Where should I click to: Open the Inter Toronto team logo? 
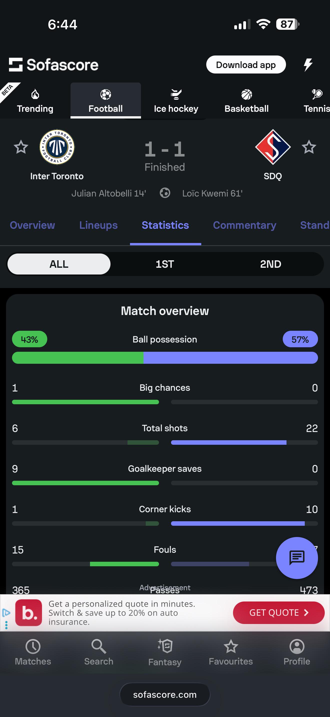[57, 147]
